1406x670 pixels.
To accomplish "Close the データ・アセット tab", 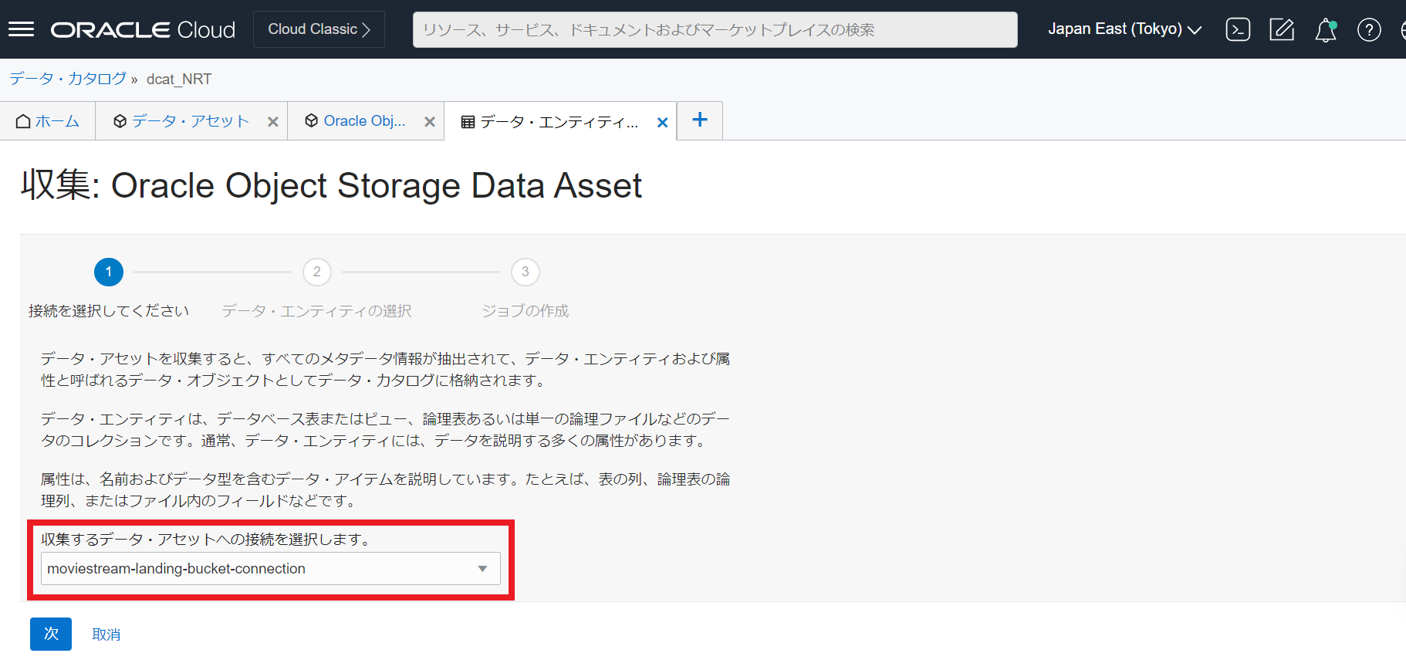I will coord(272,122).
